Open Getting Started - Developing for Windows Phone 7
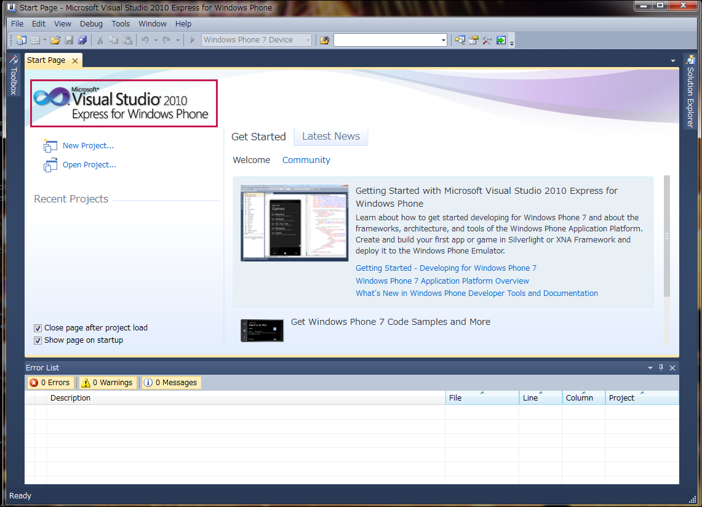Viewport: 702px width, 507px height. (x=446, y=268)
